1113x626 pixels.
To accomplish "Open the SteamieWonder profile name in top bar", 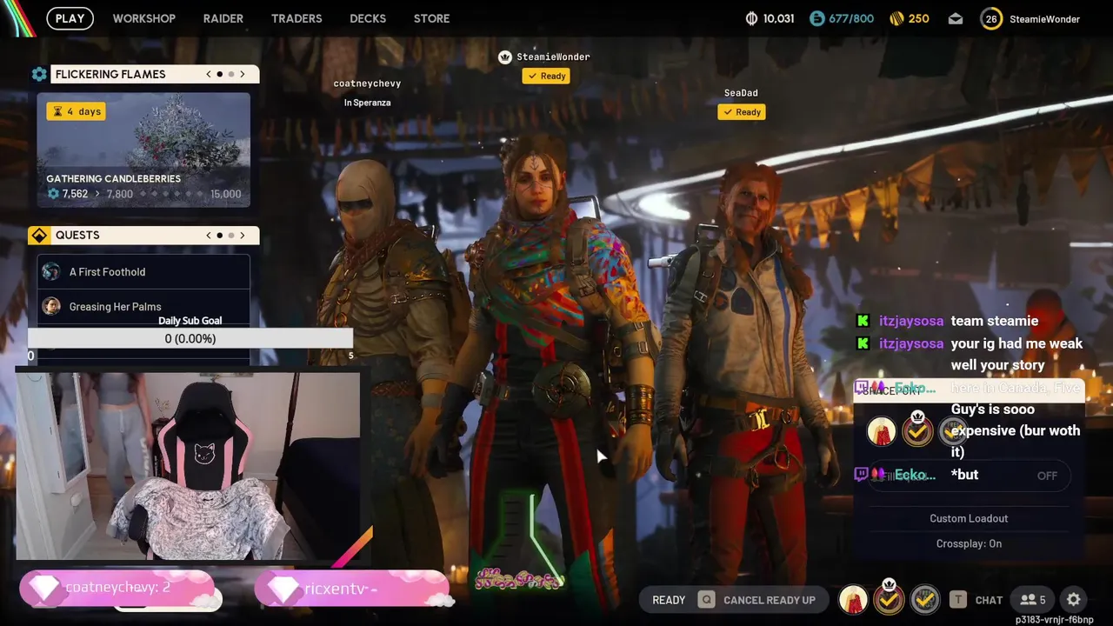I will click(1044, 19).
